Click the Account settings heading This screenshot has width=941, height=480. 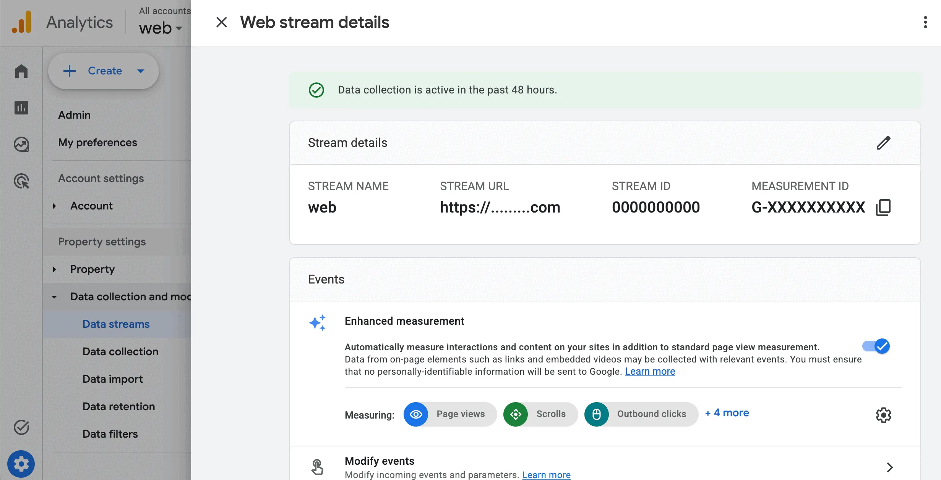click(x=101, y=178)
